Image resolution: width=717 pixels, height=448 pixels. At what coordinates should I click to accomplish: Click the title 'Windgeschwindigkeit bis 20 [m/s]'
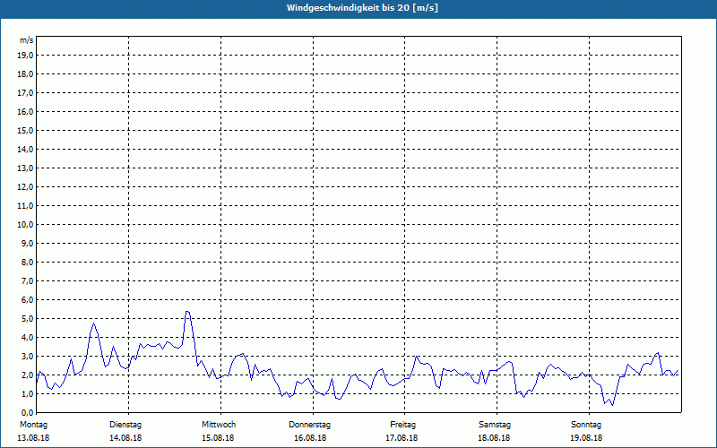tap(362, 8)
